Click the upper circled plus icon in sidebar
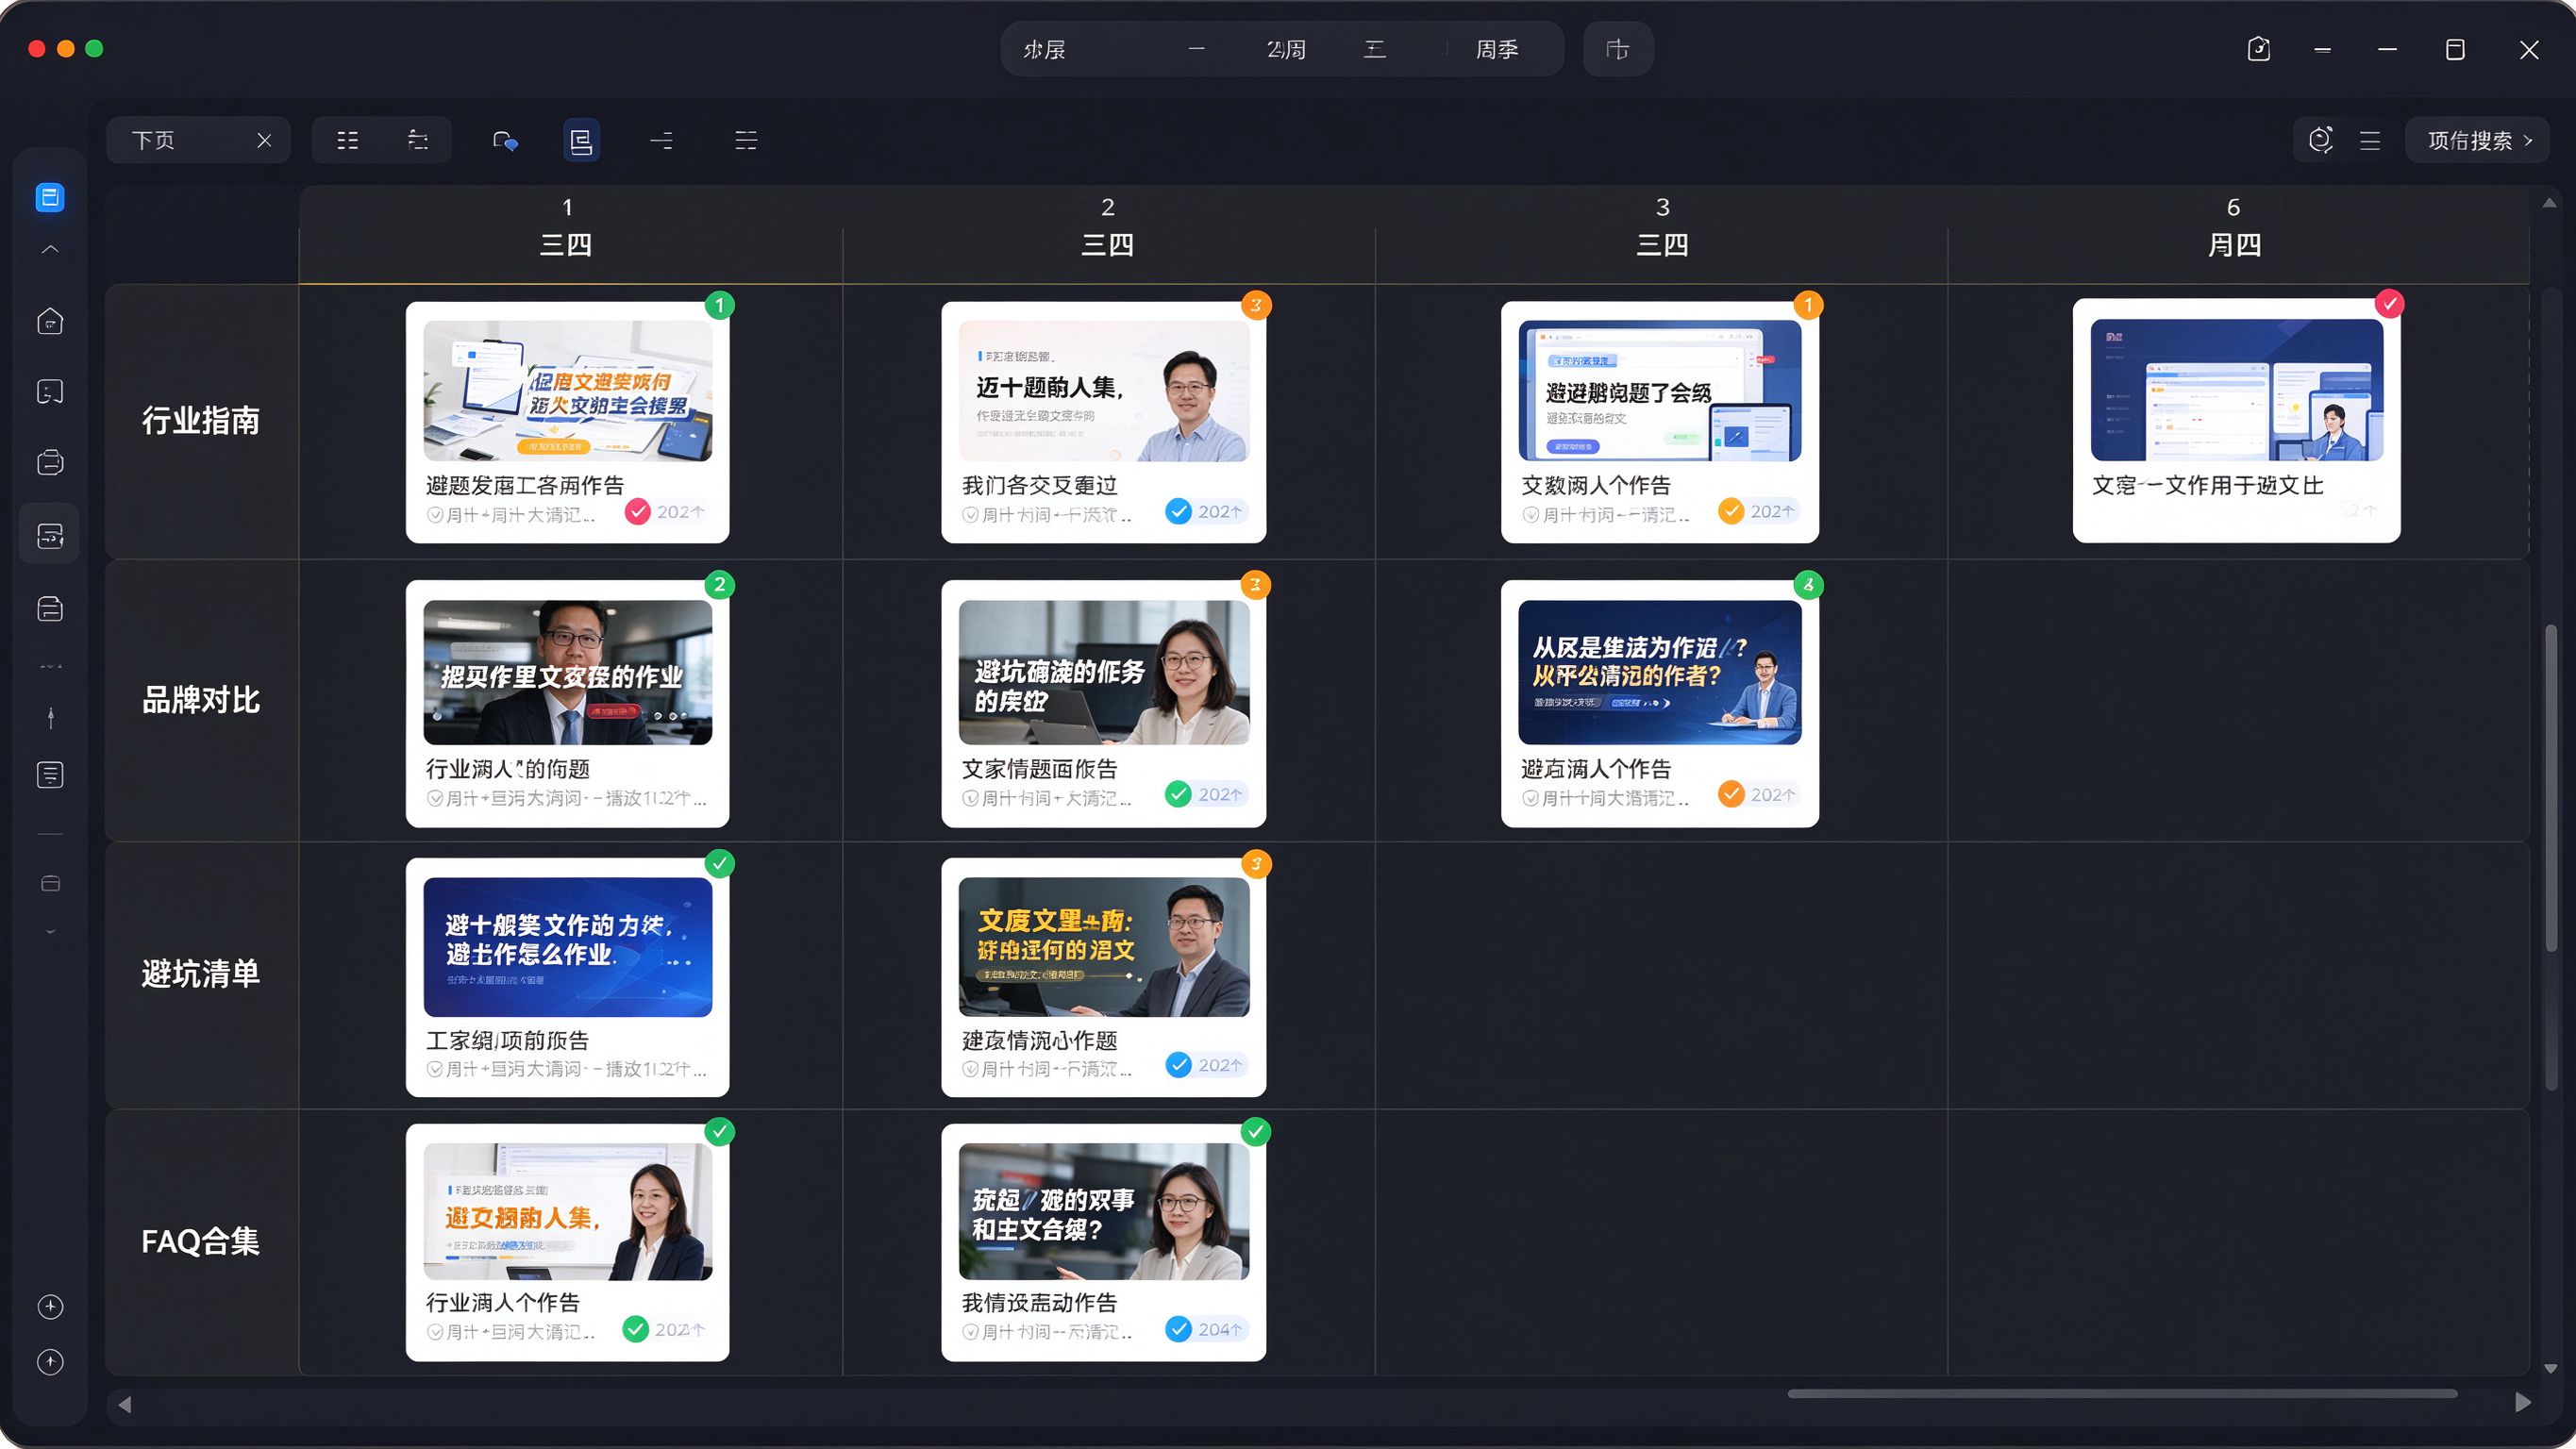This screenshot has height=1449, width=2576. pos(50,1307)
